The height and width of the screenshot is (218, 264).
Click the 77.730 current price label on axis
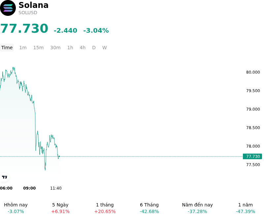[x=252, y=156]
